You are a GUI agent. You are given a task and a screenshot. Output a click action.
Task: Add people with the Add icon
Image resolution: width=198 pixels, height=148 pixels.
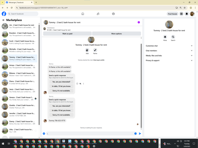pos(87,50)
